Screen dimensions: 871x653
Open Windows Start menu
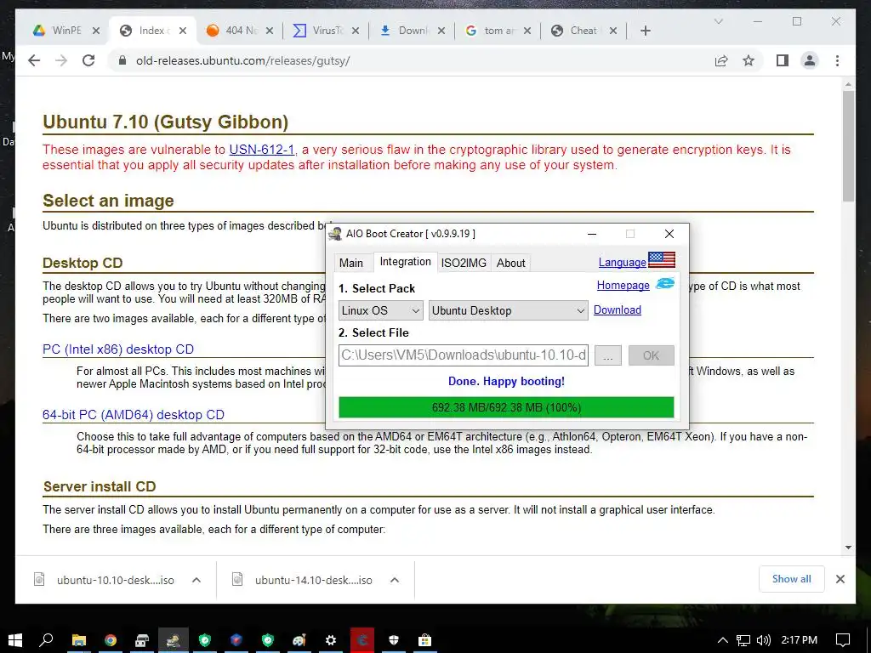[x=15, y=640]
